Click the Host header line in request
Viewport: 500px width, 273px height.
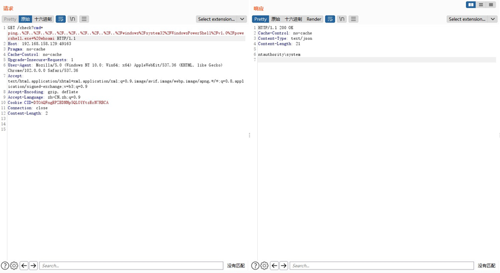(x=39, y=44)
